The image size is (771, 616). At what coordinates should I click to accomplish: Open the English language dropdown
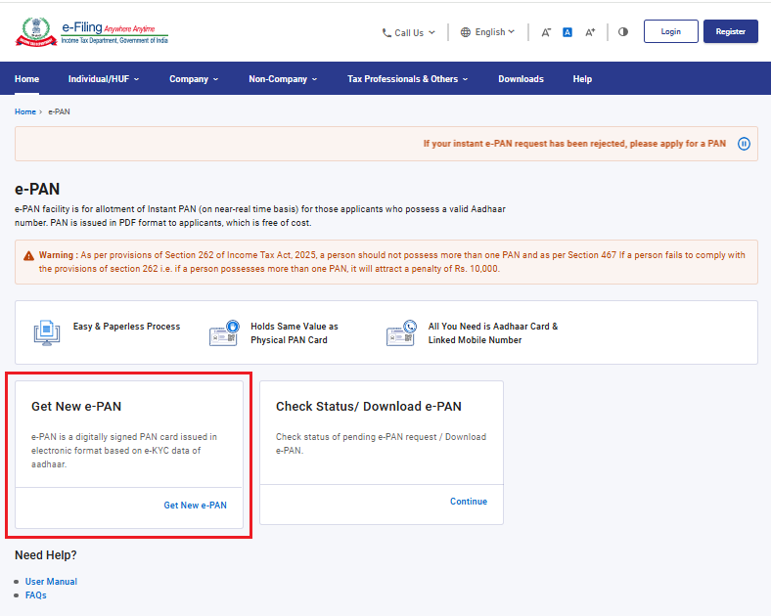tap(488, 32)
